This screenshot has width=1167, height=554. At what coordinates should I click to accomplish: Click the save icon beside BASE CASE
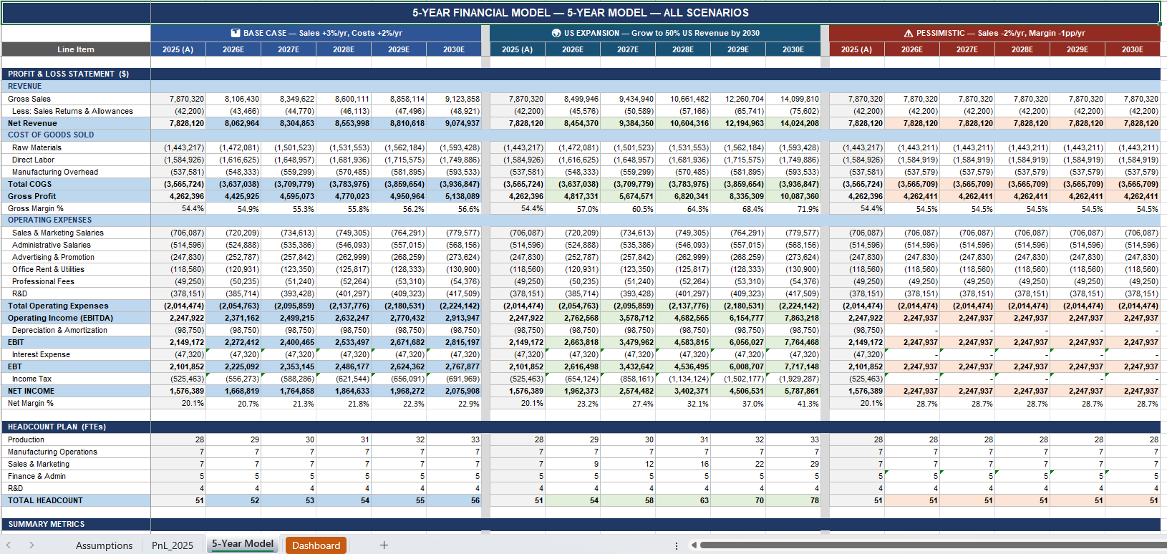click(236, 33)
